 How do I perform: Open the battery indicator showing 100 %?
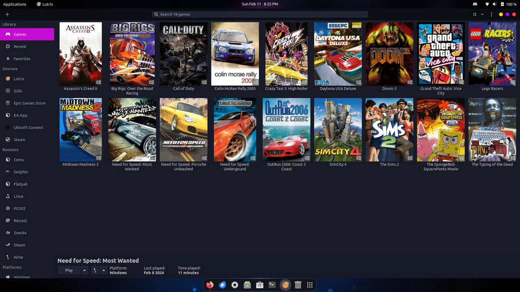pos(508,4)
